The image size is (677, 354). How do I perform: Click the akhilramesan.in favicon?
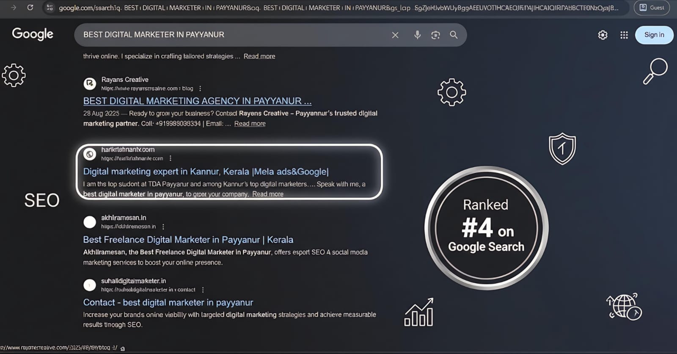pyautogui.click(x=90, y=222)
